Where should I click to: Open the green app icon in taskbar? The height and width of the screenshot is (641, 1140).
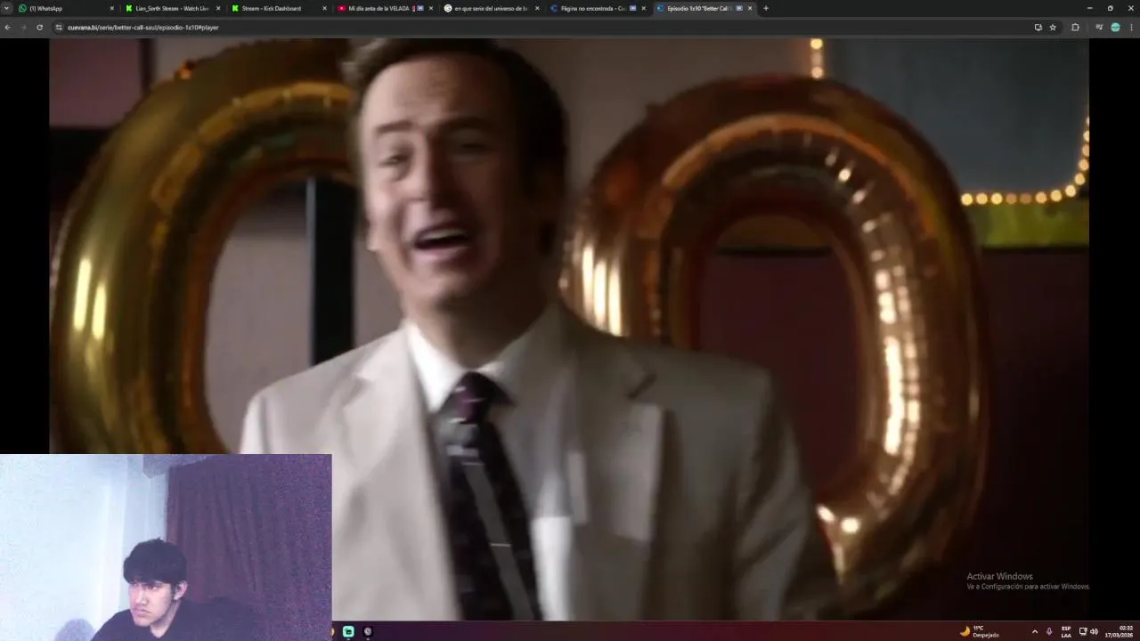(x=348, y=631)
